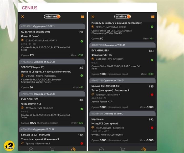Tap the Winline logo in right panel
This screenshot has height=153, width=184.
tap(122, 17)
